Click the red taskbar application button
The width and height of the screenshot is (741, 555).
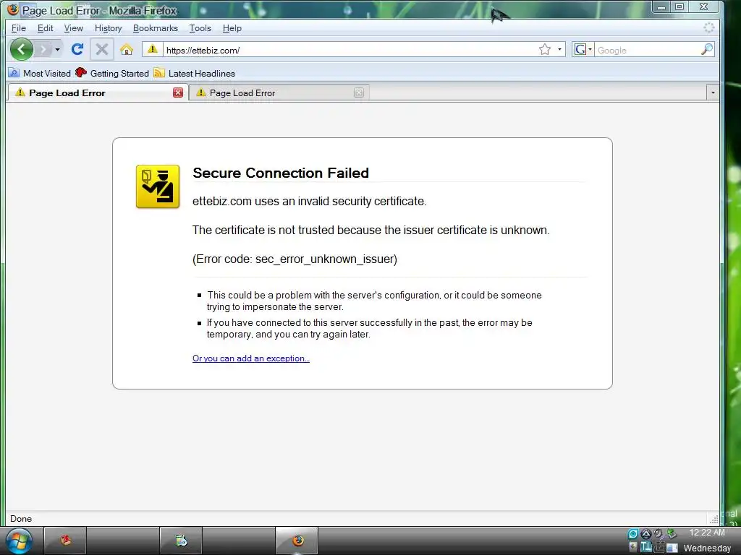point(65,541)
